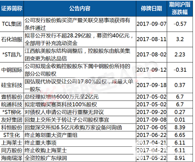Click date 2017-06-05
Viewport: 195px width, 162px height.
pyautogui.click(x=151, y=127)
